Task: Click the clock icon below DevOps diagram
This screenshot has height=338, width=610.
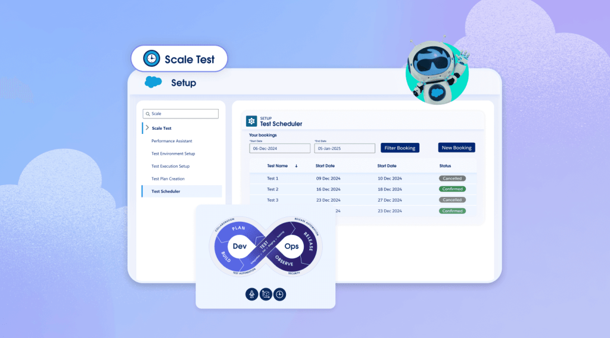Action: [280, 295]
